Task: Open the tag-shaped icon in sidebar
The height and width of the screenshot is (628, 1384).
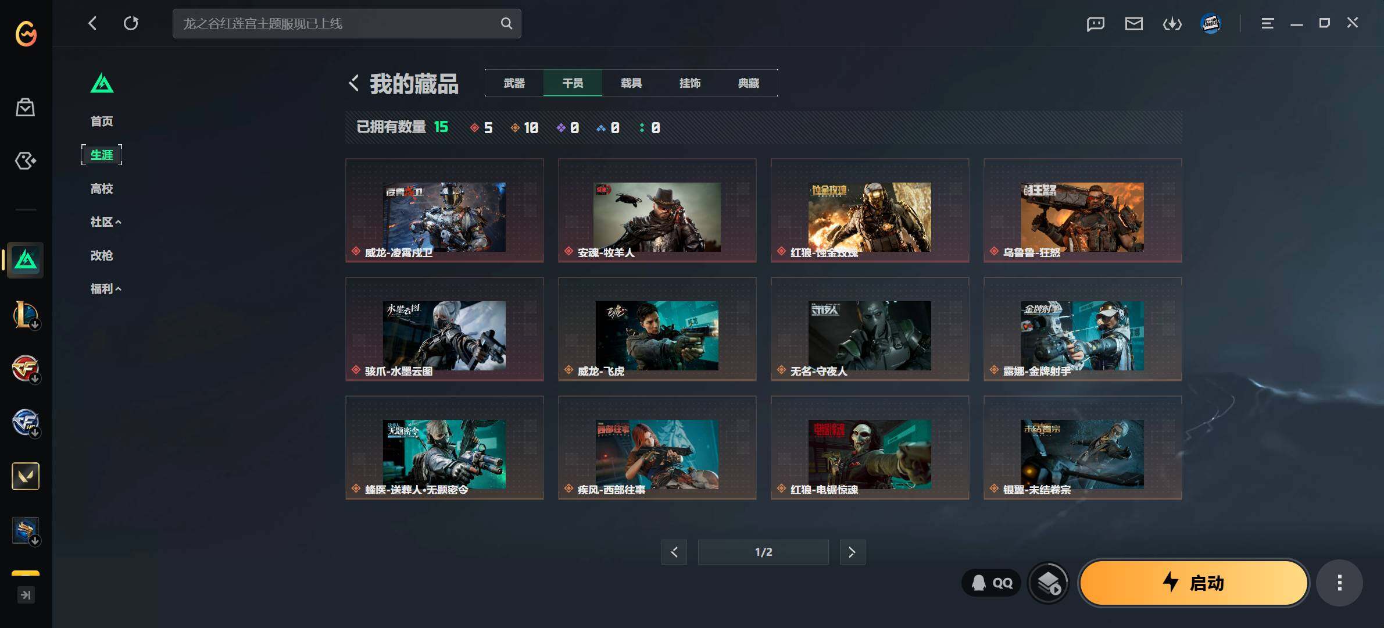Action: (x=25, y=160)
